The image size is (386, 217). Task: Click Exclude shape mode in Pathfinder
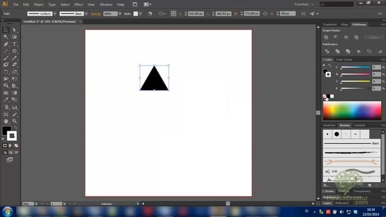(x=356, y=37)
